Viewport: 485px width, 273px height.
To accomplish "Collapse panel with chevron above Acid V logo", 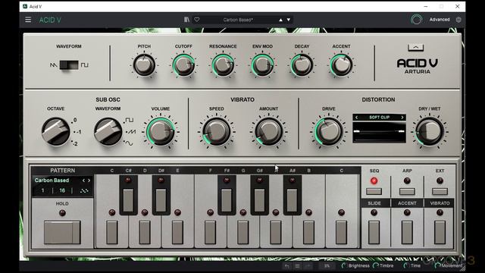I will coord(416,47).
